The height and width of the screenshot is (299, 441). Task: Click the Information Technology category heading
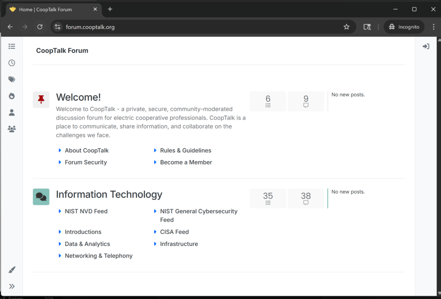pos(109,194)
